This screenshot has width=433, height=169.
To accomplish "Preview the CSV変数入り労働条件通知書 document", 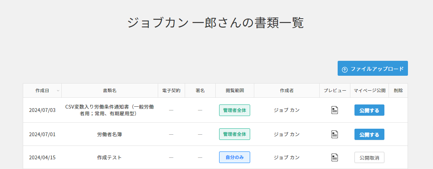I will (335, 110).
